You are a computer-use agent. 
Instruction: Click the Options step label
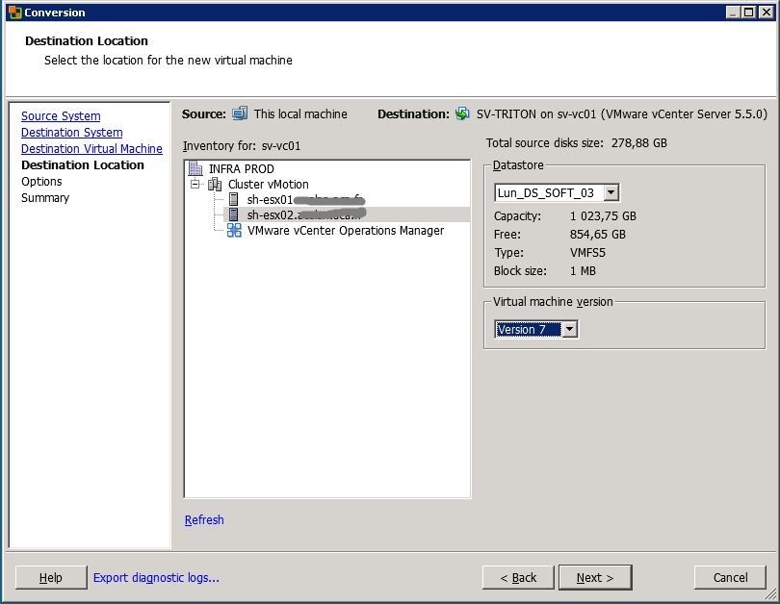[x=41, y=182]
